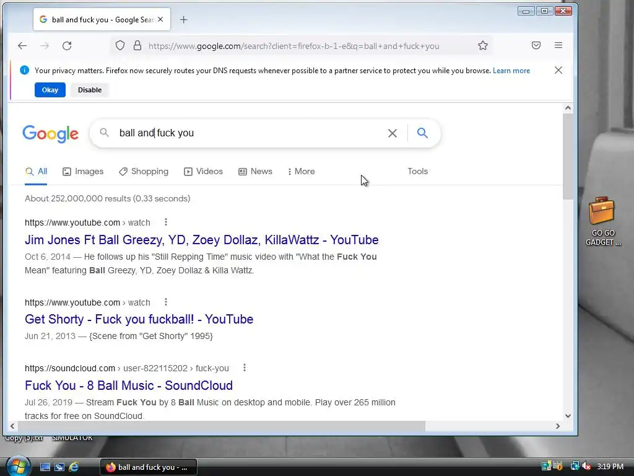Dismiss the DNS privacy notification bar

[x=558, y=71]
